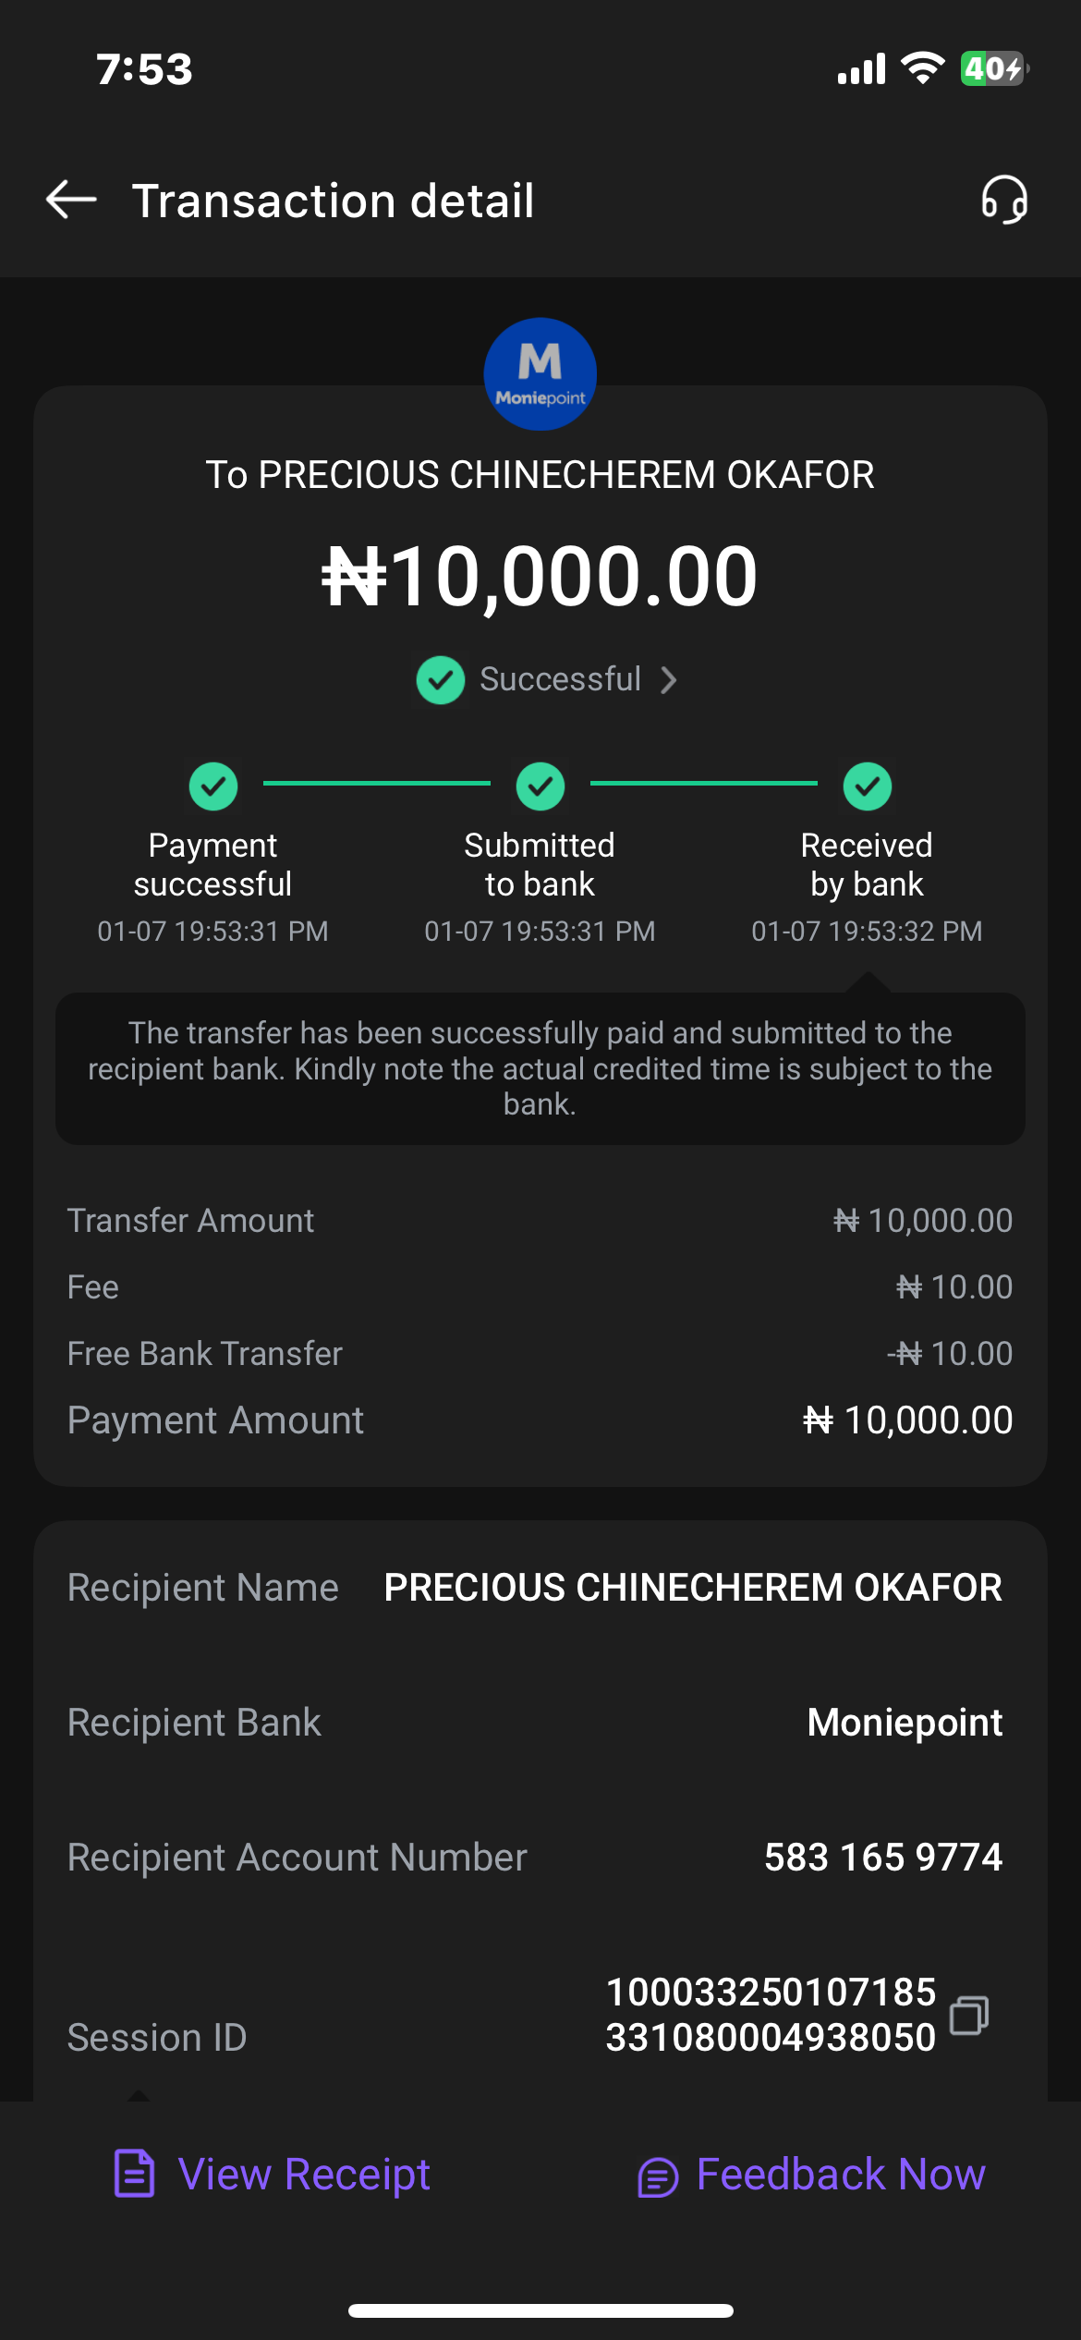Tap the back arrow icon
Viewport: 1081px width, 2340px height.
(71, 200)
